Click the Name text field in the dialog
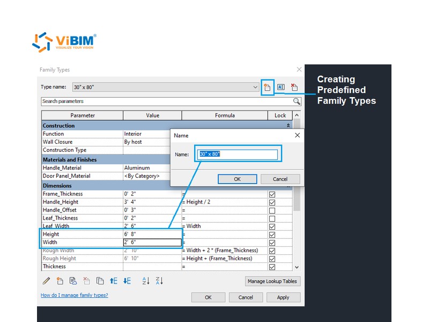This screenshot has height=322, width=429. (x=238, y=154)
